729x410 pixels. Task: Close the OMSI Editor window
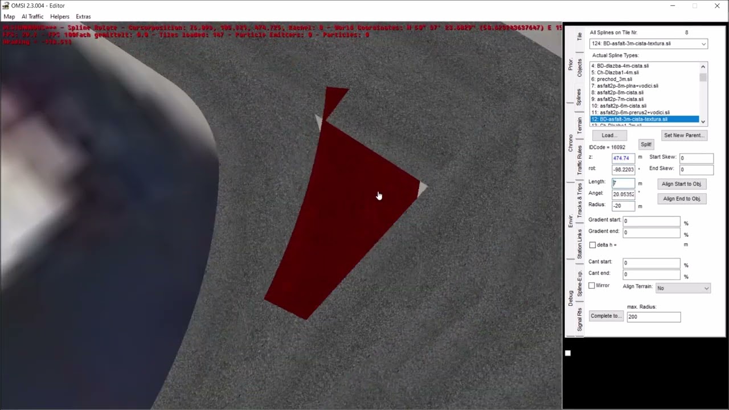717,6
